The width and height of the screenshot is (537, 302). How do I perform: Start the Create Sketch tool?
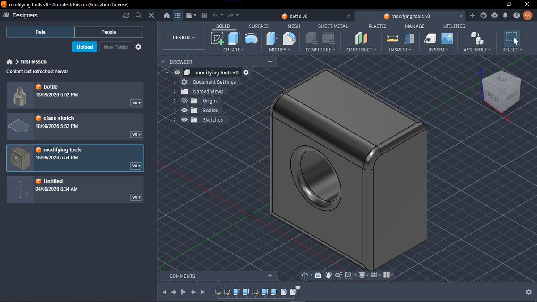coord(217,38)
